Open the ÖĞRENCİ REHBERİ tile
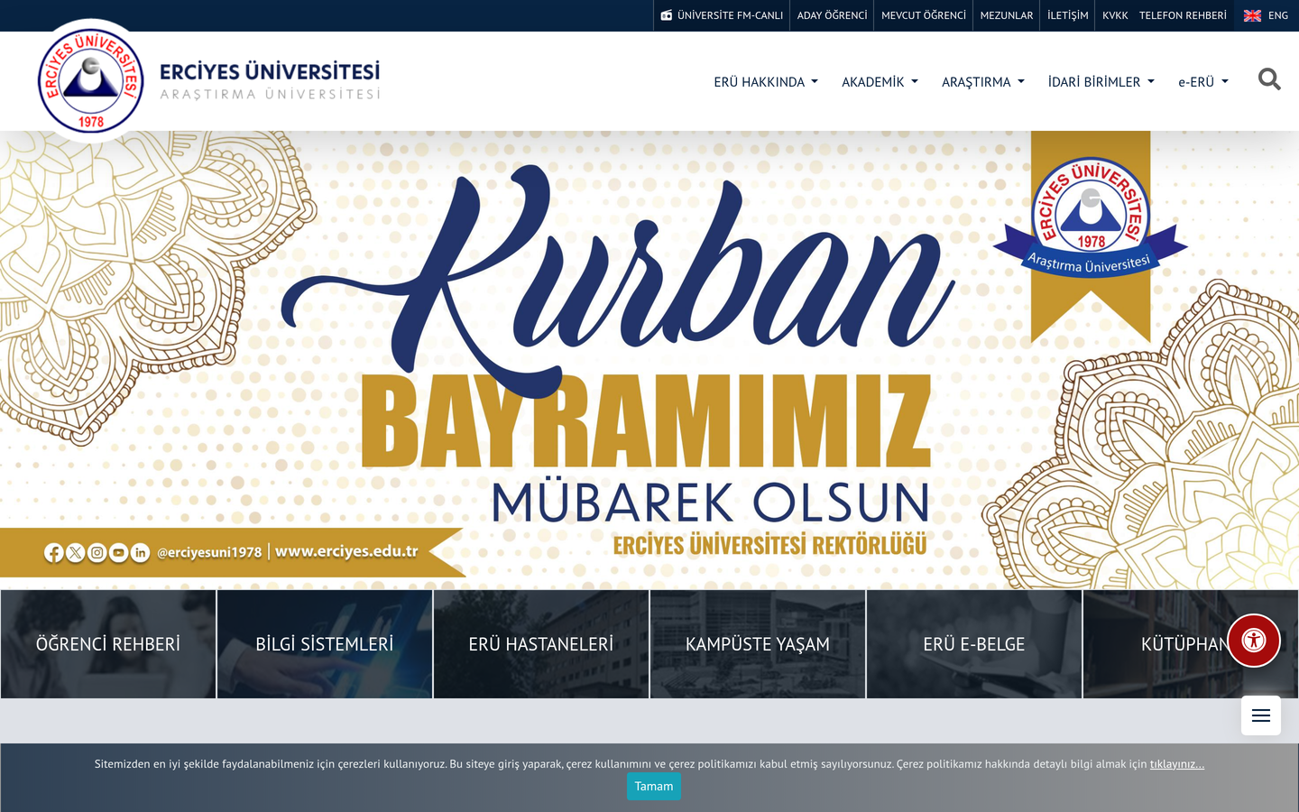This screenshot has height=812, width=1299. [108, 644]
